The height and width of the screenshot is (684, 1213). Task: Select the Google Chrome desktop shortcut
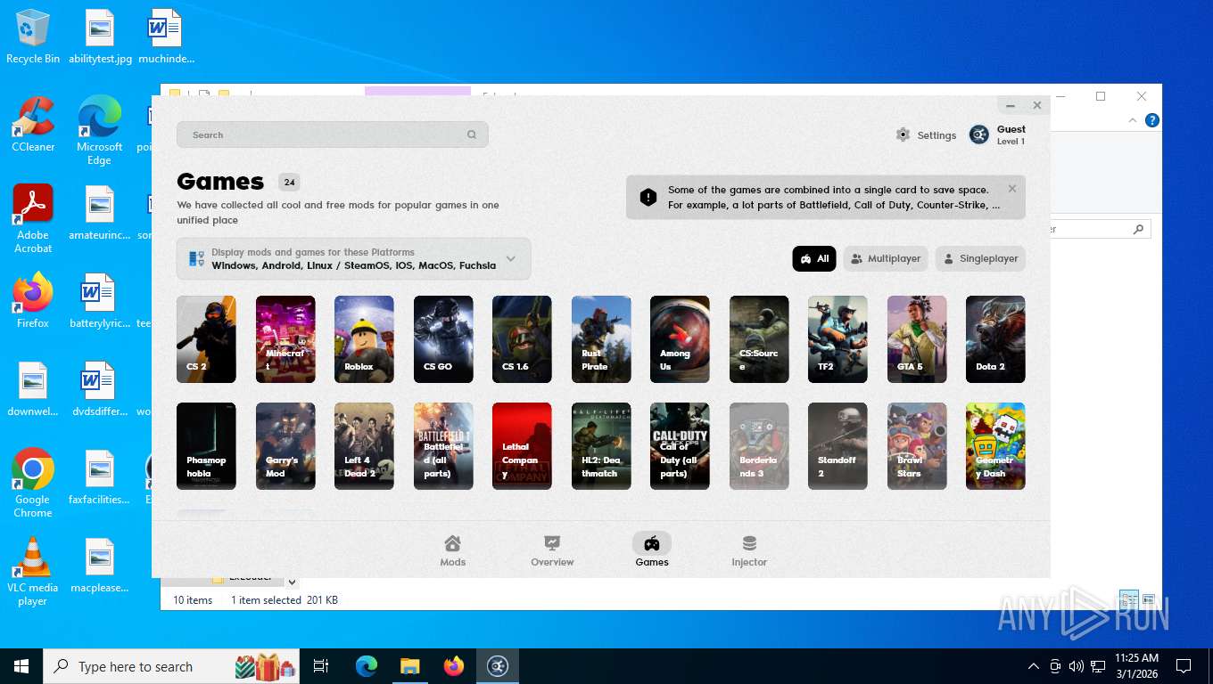tap(33, 483)
